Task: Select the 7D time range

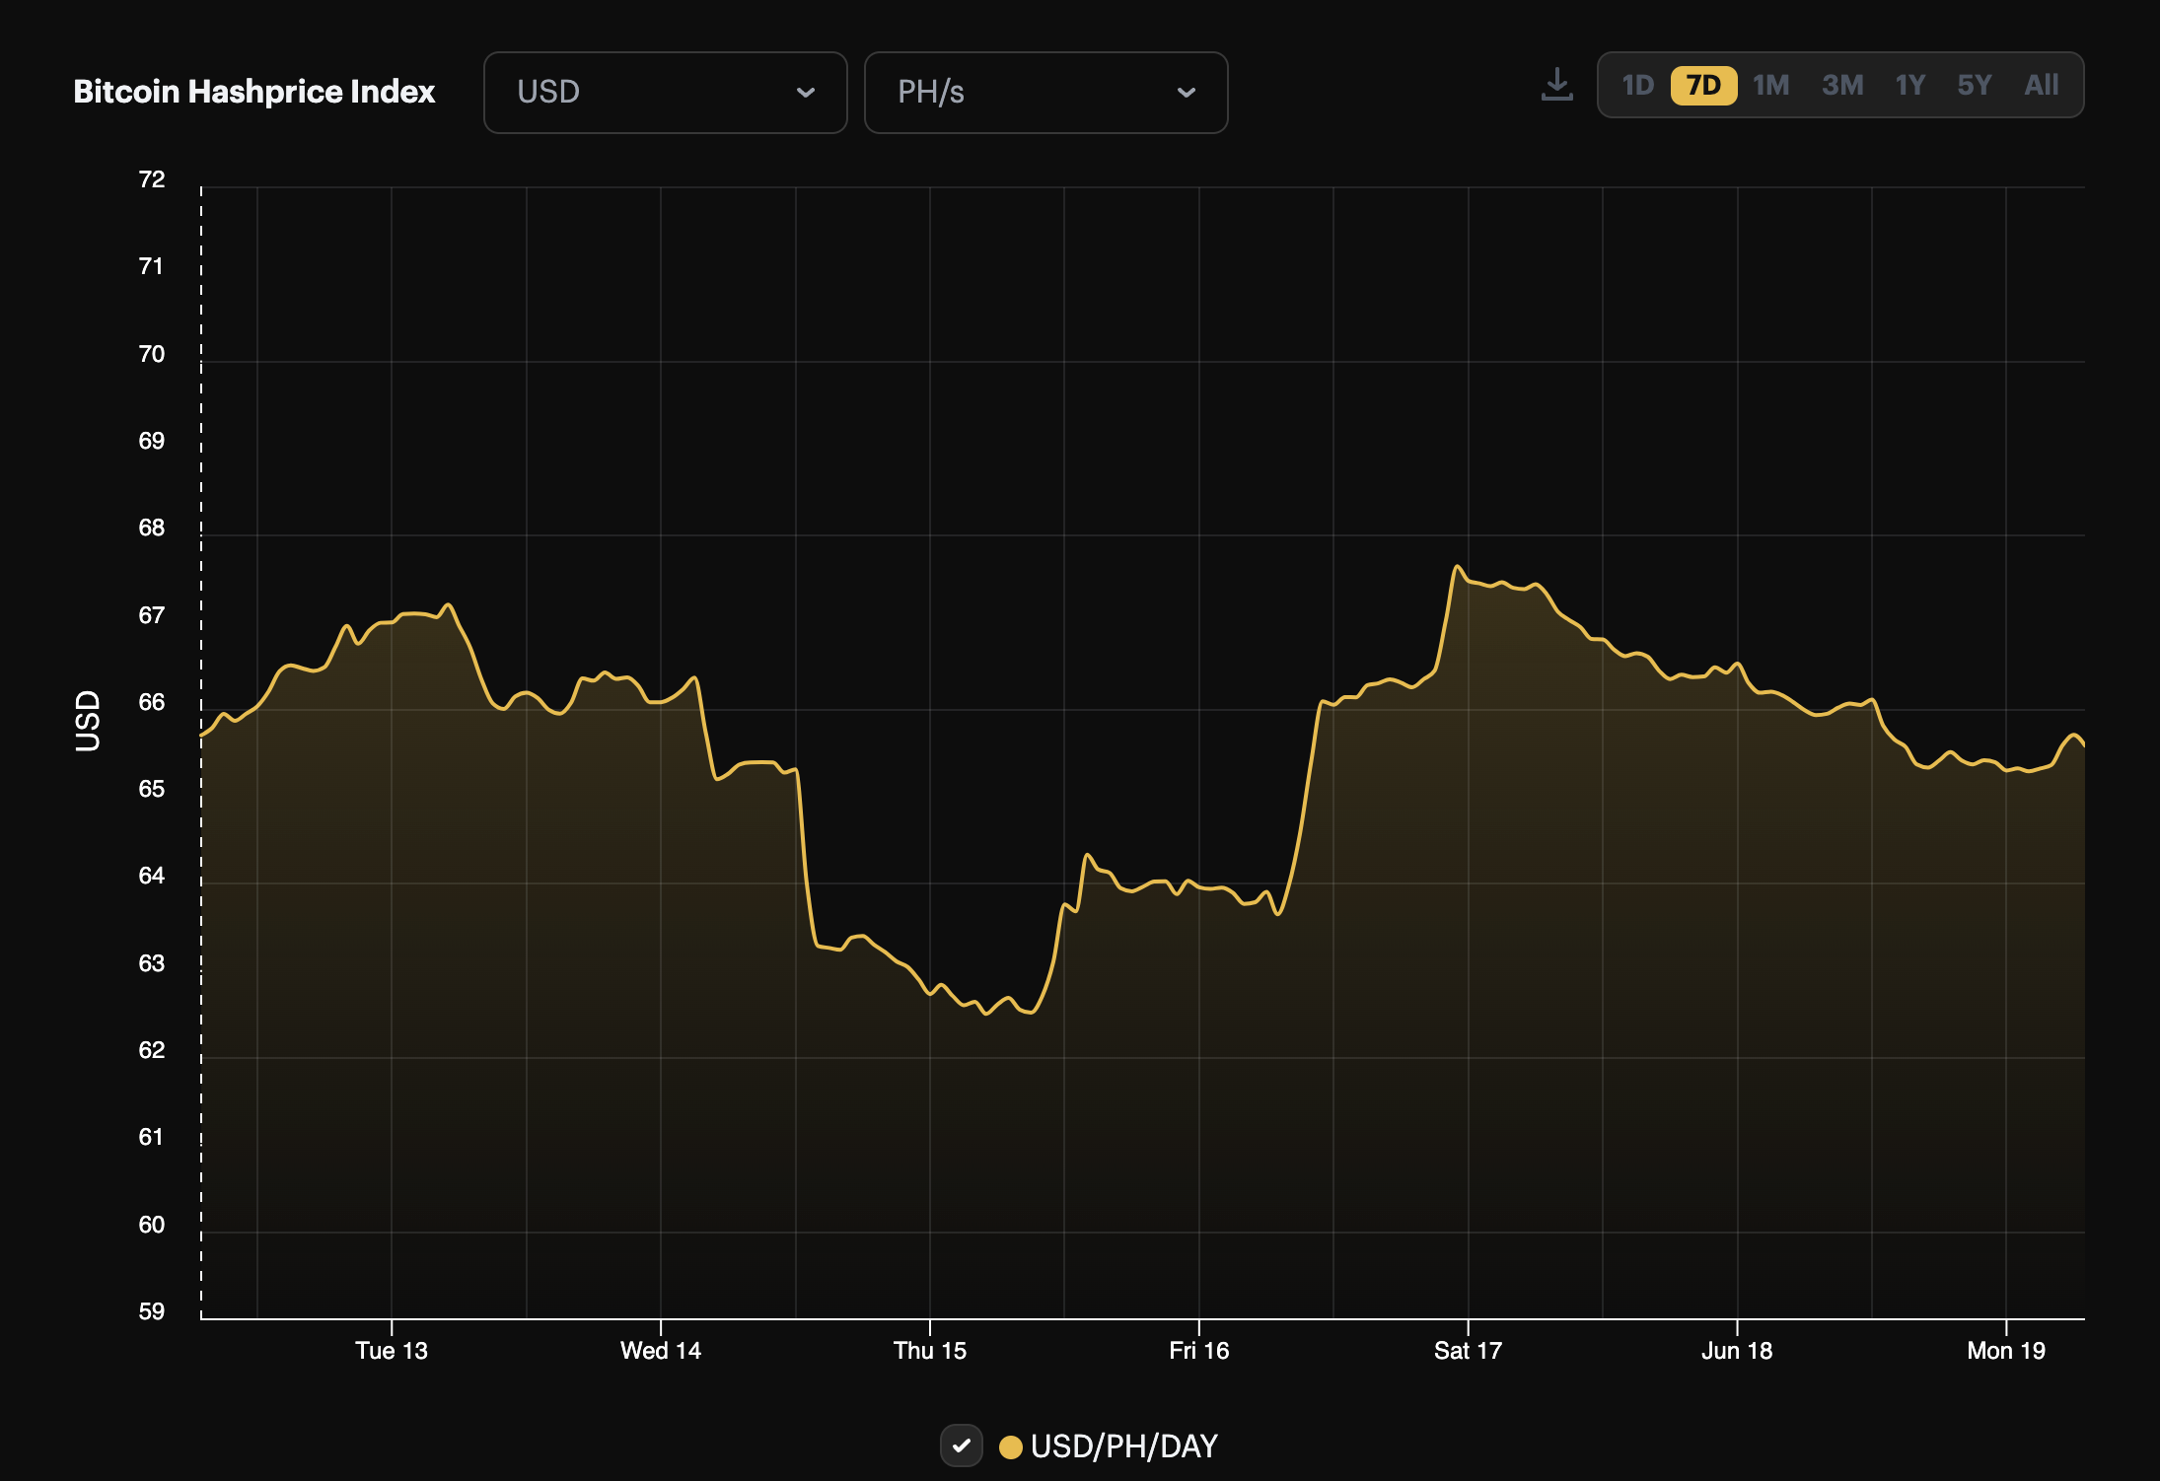Action: [1703, 86]
